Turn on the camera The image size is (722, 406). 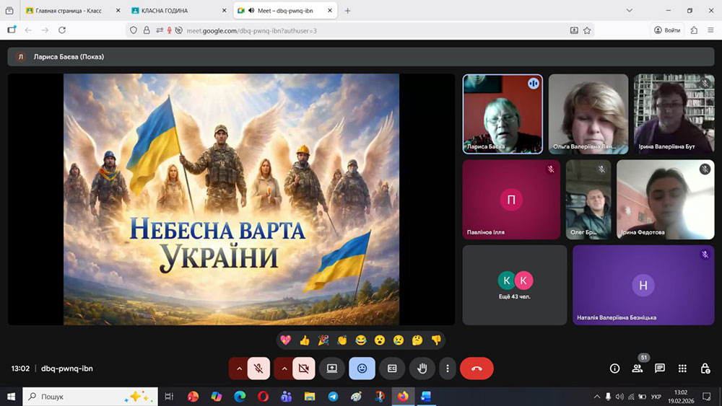[303, 369]
